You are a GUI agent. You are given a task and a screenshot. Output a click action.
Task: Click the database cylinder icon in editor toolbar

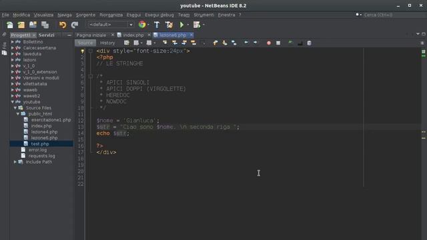(x=309, y=43)
